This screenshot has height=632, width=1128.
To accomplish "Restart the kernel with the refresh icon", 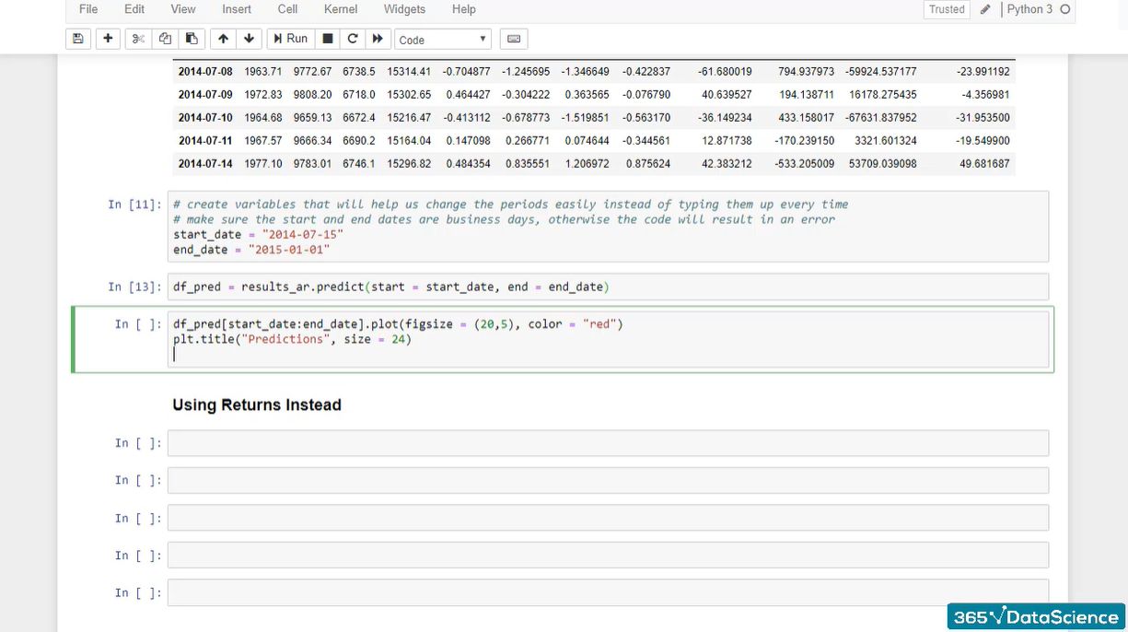I will (x=352, y=38).
